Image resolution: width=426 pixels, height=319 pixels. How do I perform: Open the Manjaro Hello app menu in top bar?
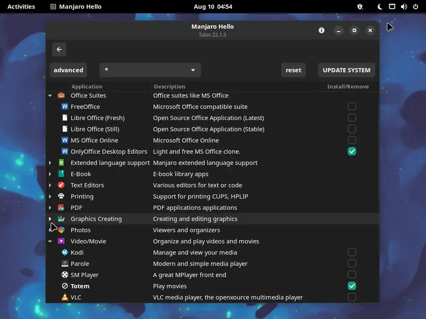76,7
